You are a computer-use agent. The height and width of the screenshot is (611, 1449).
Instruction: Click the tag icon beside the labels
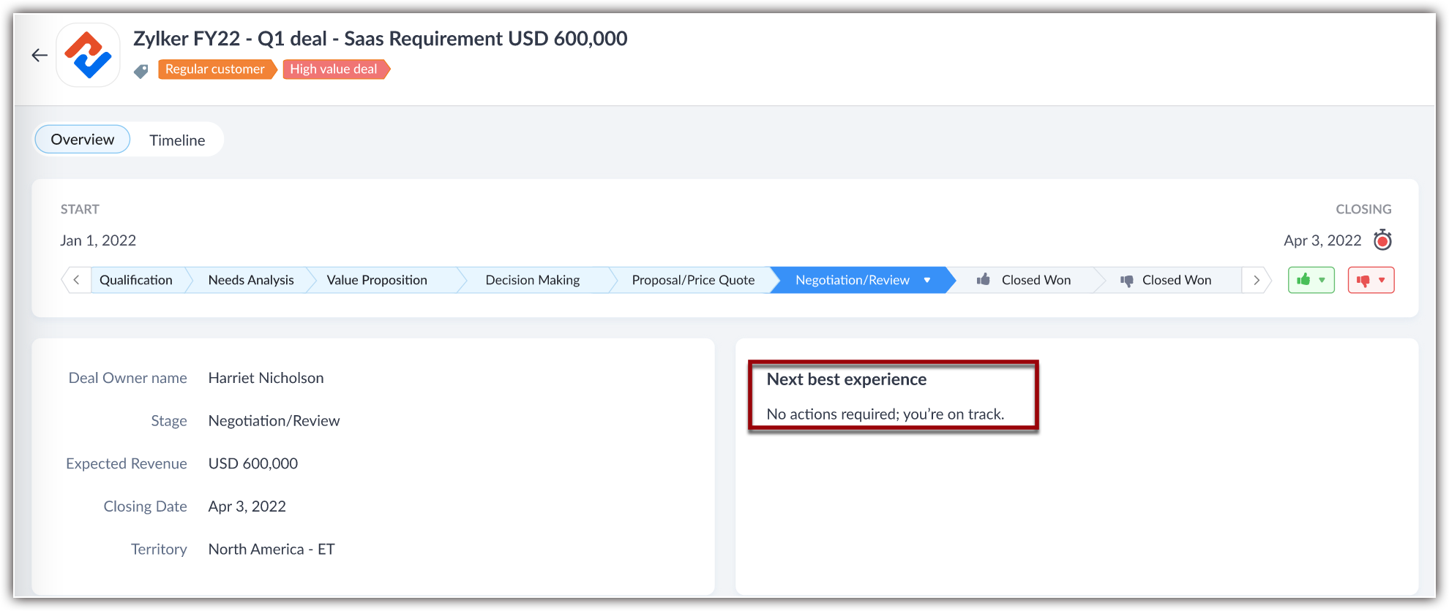click(x=141, y=70)
